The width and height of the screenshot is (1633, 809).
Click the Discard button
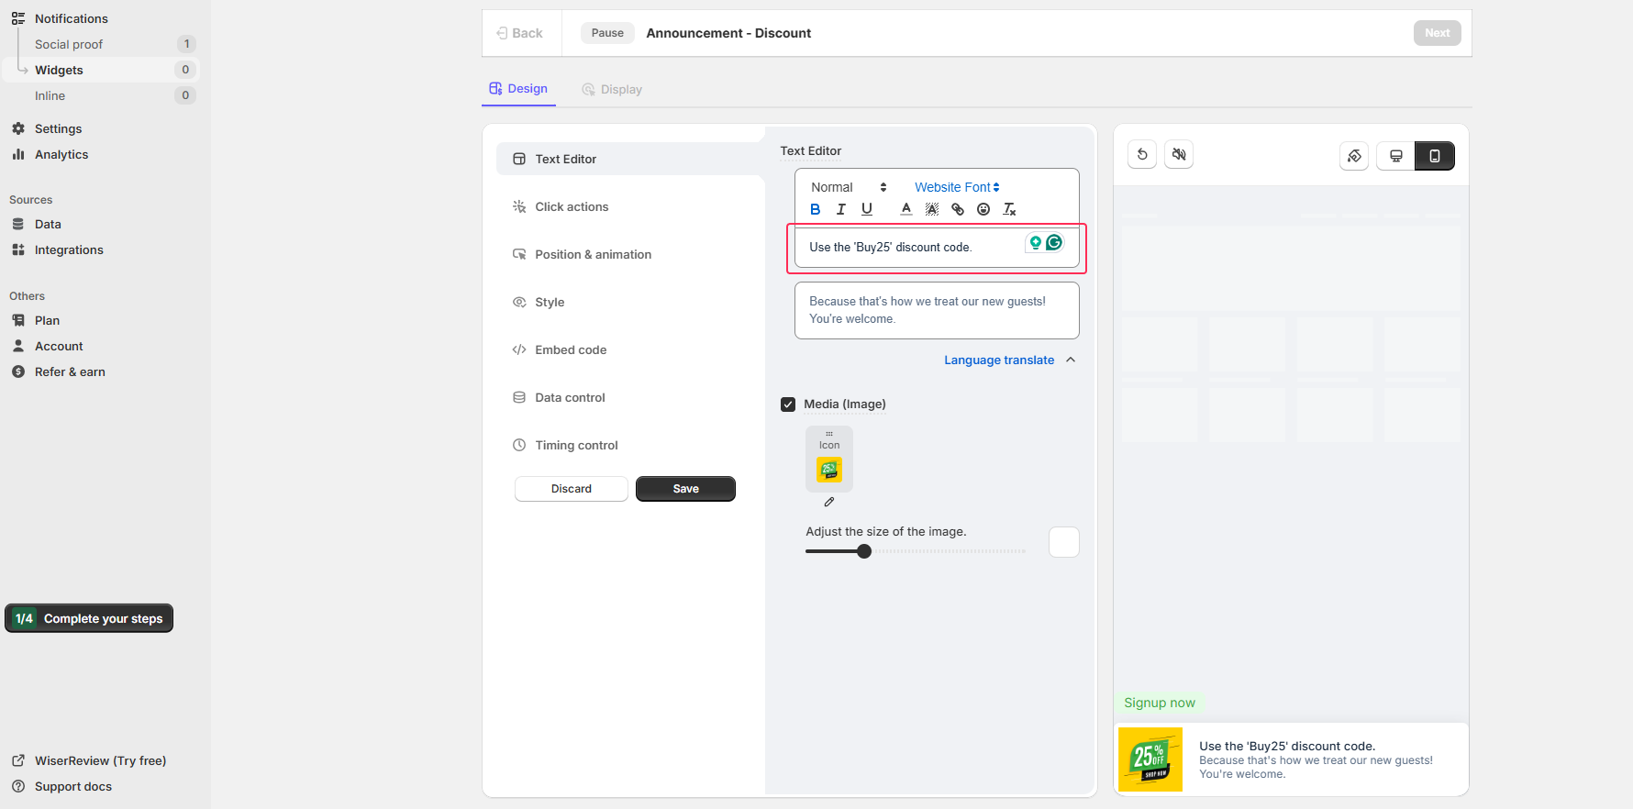point(572,489)
